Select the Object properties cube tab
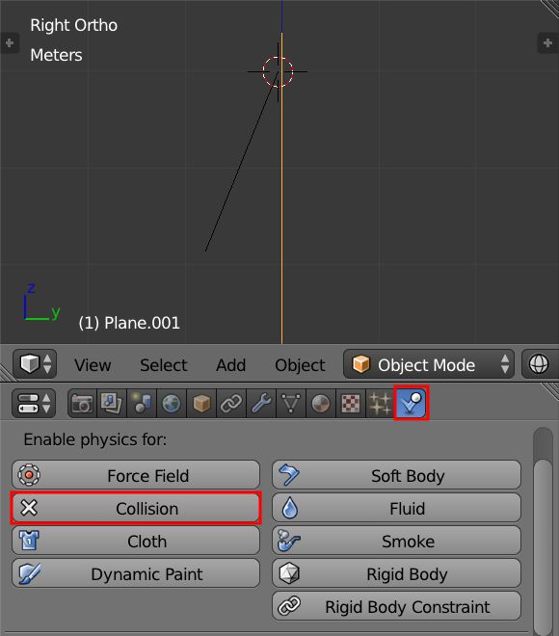The height and width of the screenshot is (636, 559). [x=201, y=404]
